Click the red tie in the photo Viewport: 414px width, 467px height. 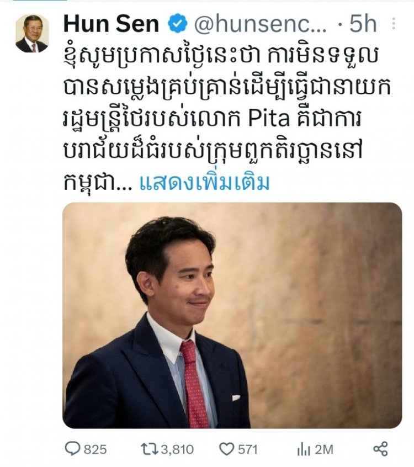pyautogui.click(x=194, y=384)
